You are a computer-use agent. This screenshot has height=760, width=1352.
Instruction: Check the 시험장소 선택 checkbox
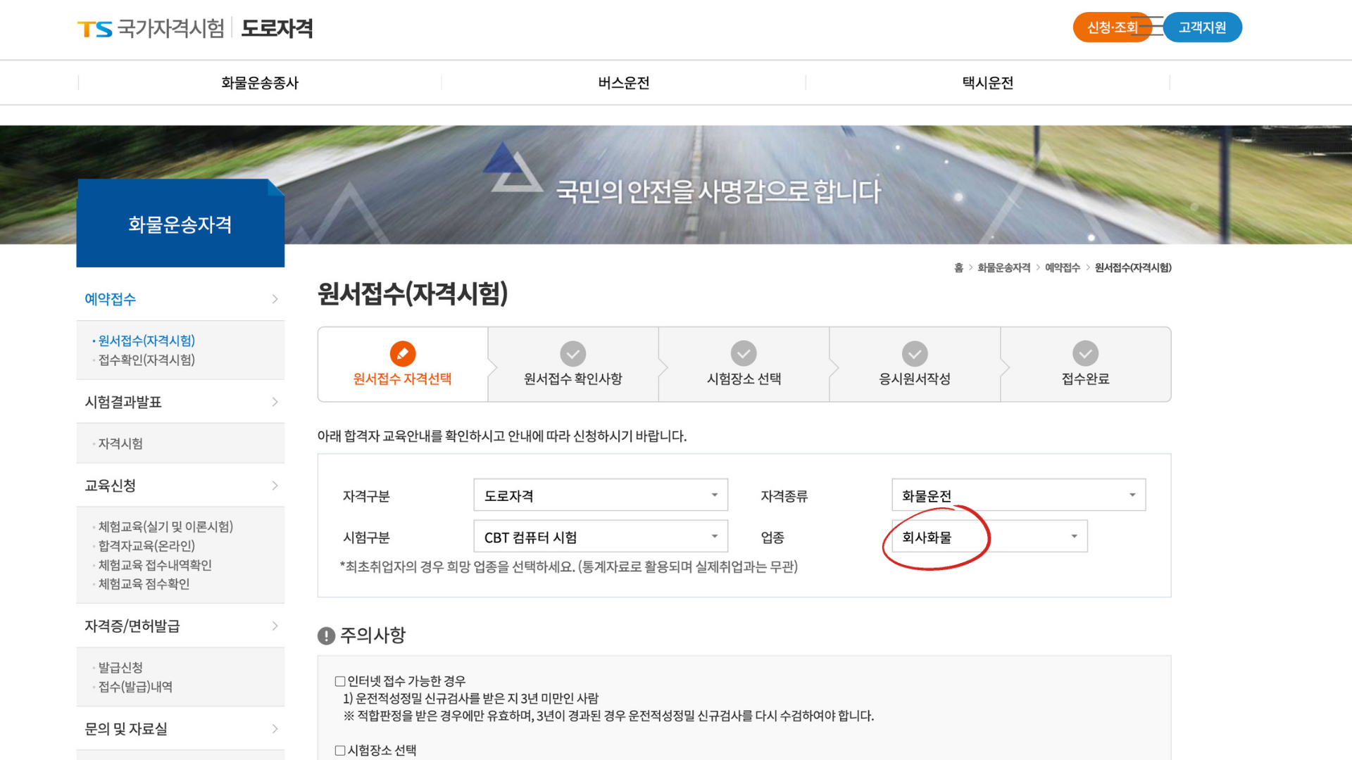coord(338,749)
